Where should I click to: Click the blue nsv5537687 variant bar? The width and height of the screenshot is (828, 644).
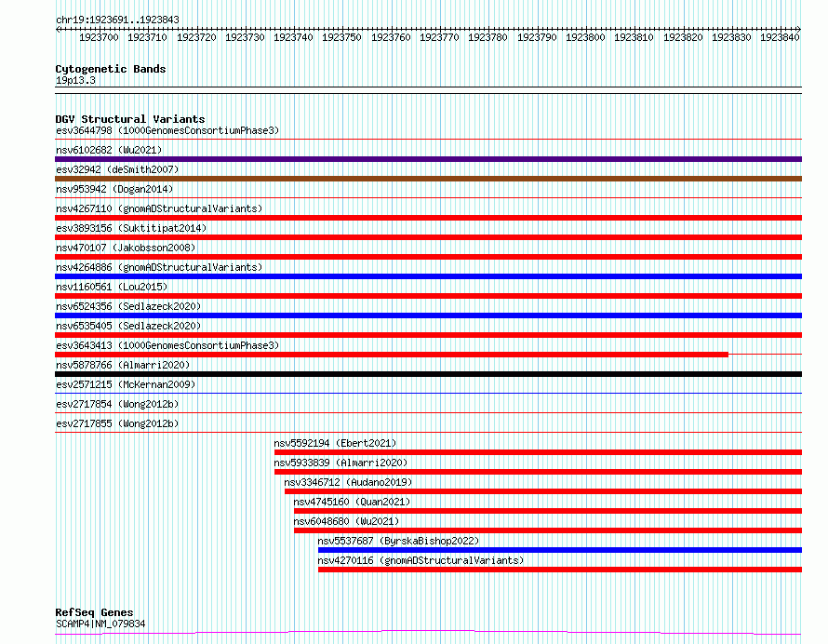point(560,550)
